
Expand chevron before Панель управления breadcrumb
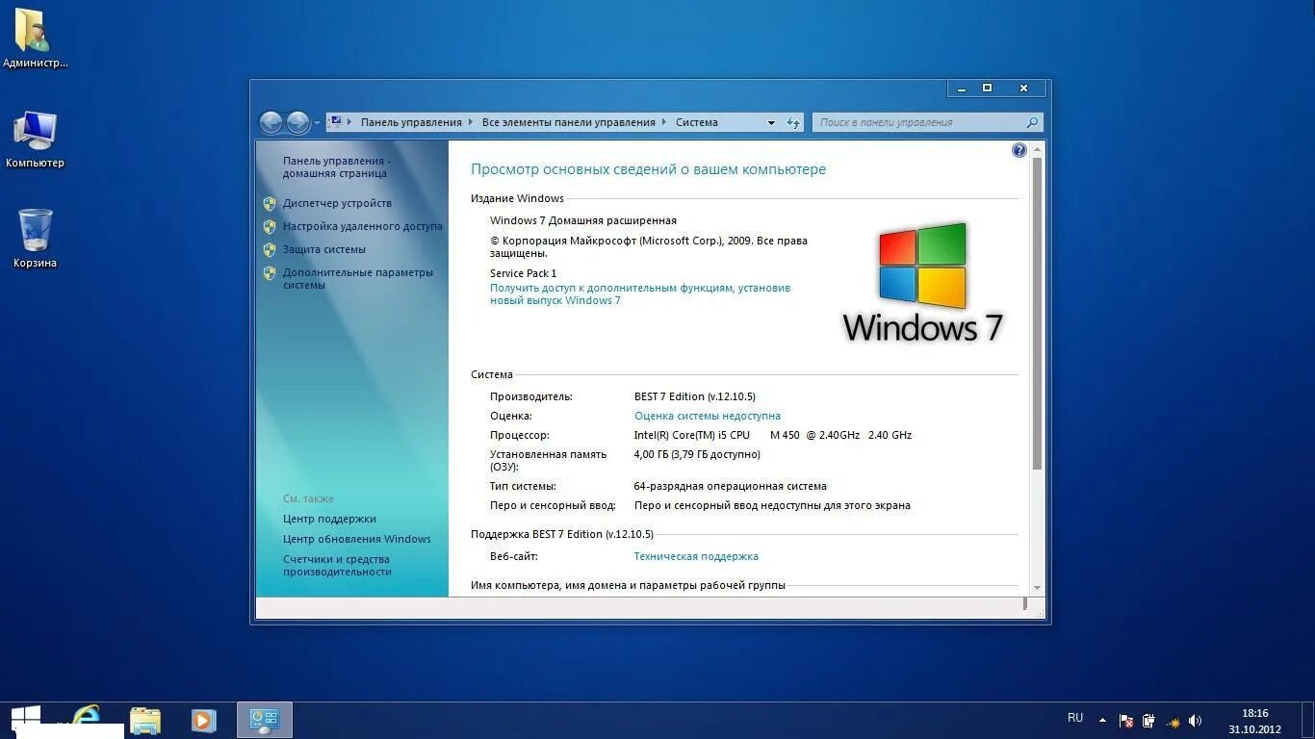(x=351, y=122)
